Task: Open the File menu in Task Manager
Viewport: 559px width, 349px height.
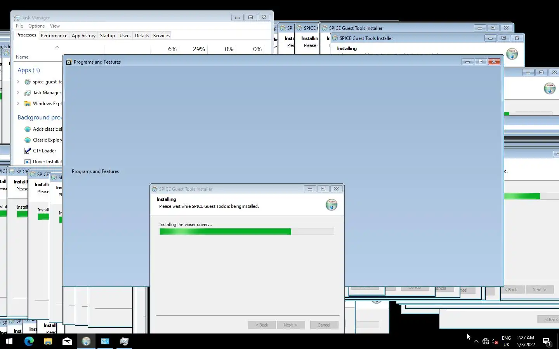Action: [x=19, y=26]
